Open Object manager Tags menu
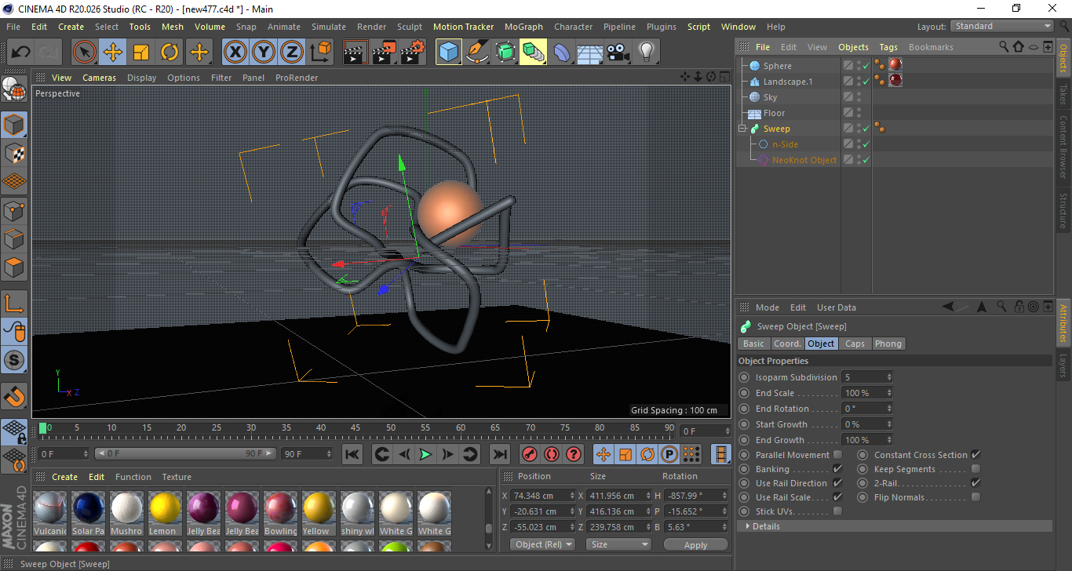The height and width of the screenshot is (571, 1072). click(888, 47)
